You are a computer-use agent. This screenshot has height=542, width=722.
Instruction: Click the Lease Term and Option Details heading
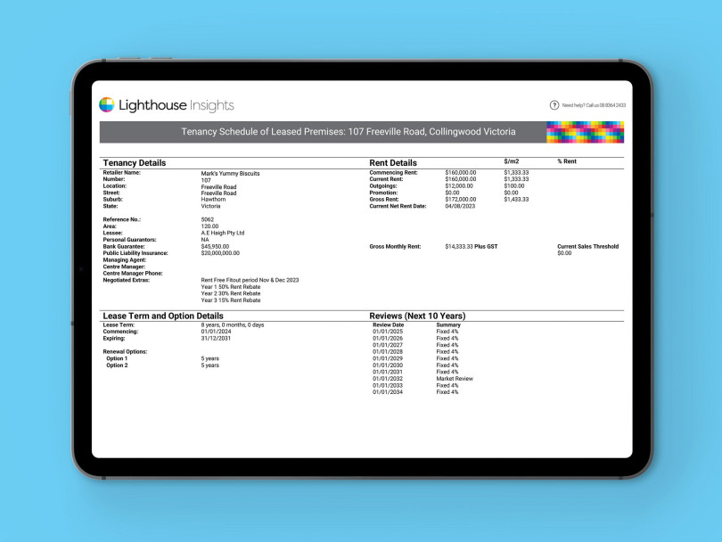(165, 314)
